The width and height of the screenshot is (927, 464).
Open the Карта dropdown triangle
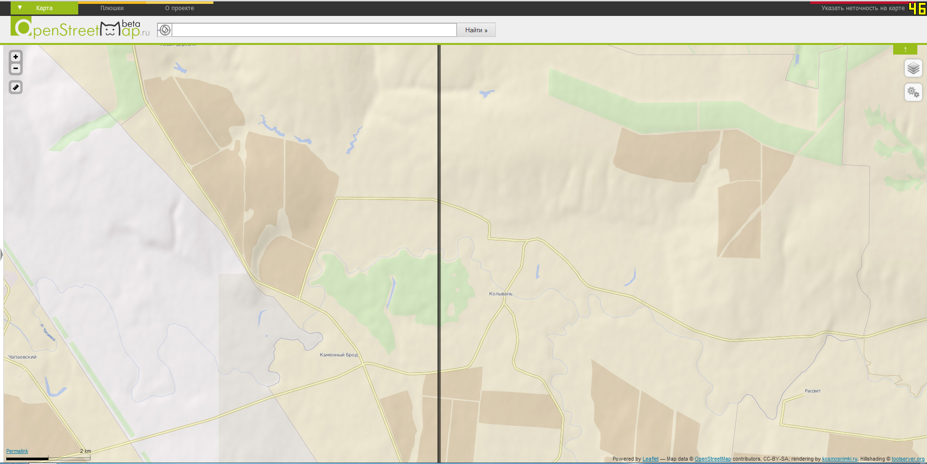pyautogui.click(x=20, y=8)
